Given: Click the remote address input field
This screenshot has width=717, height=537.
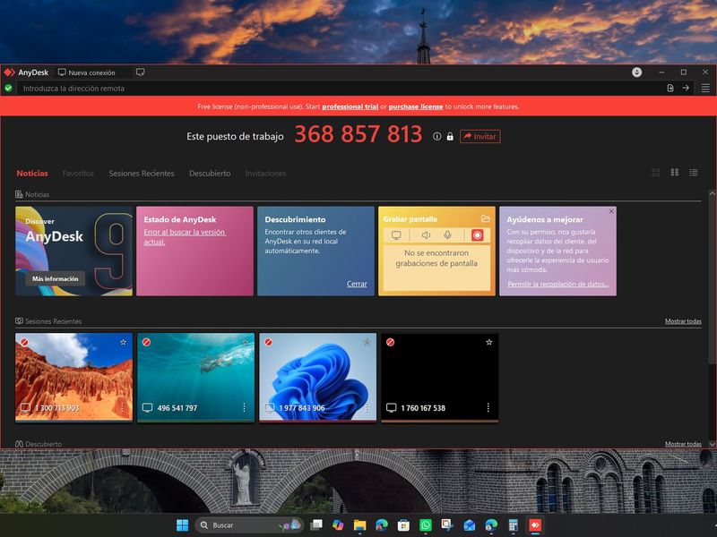Looking at the screenshot, I should tap(341, 88).
